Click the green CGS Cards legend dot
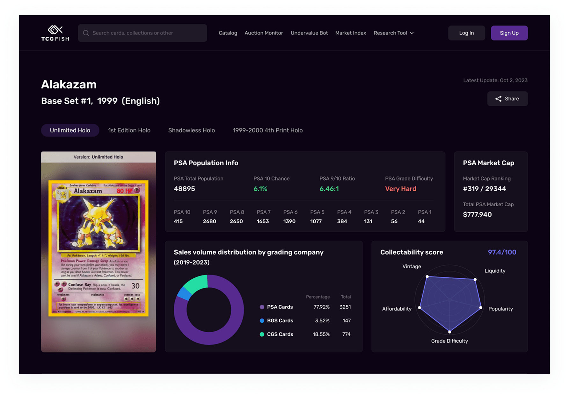This screenshot has width=569, height=397. (x=262, y=335)
